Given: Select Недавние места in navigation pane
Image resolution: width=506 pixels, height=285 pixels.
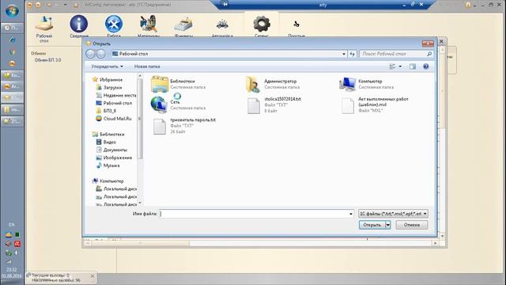Looking at the screenshot, I should coord(116,95).
